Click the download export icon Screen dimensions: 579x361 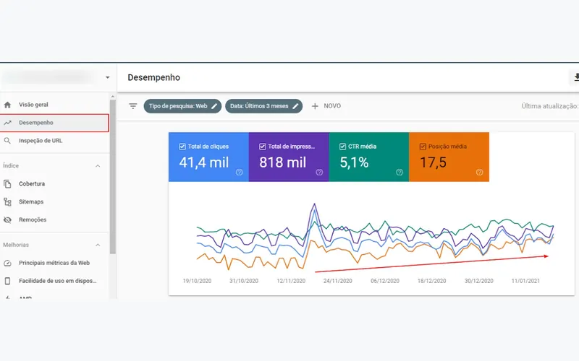click(575, 77)
